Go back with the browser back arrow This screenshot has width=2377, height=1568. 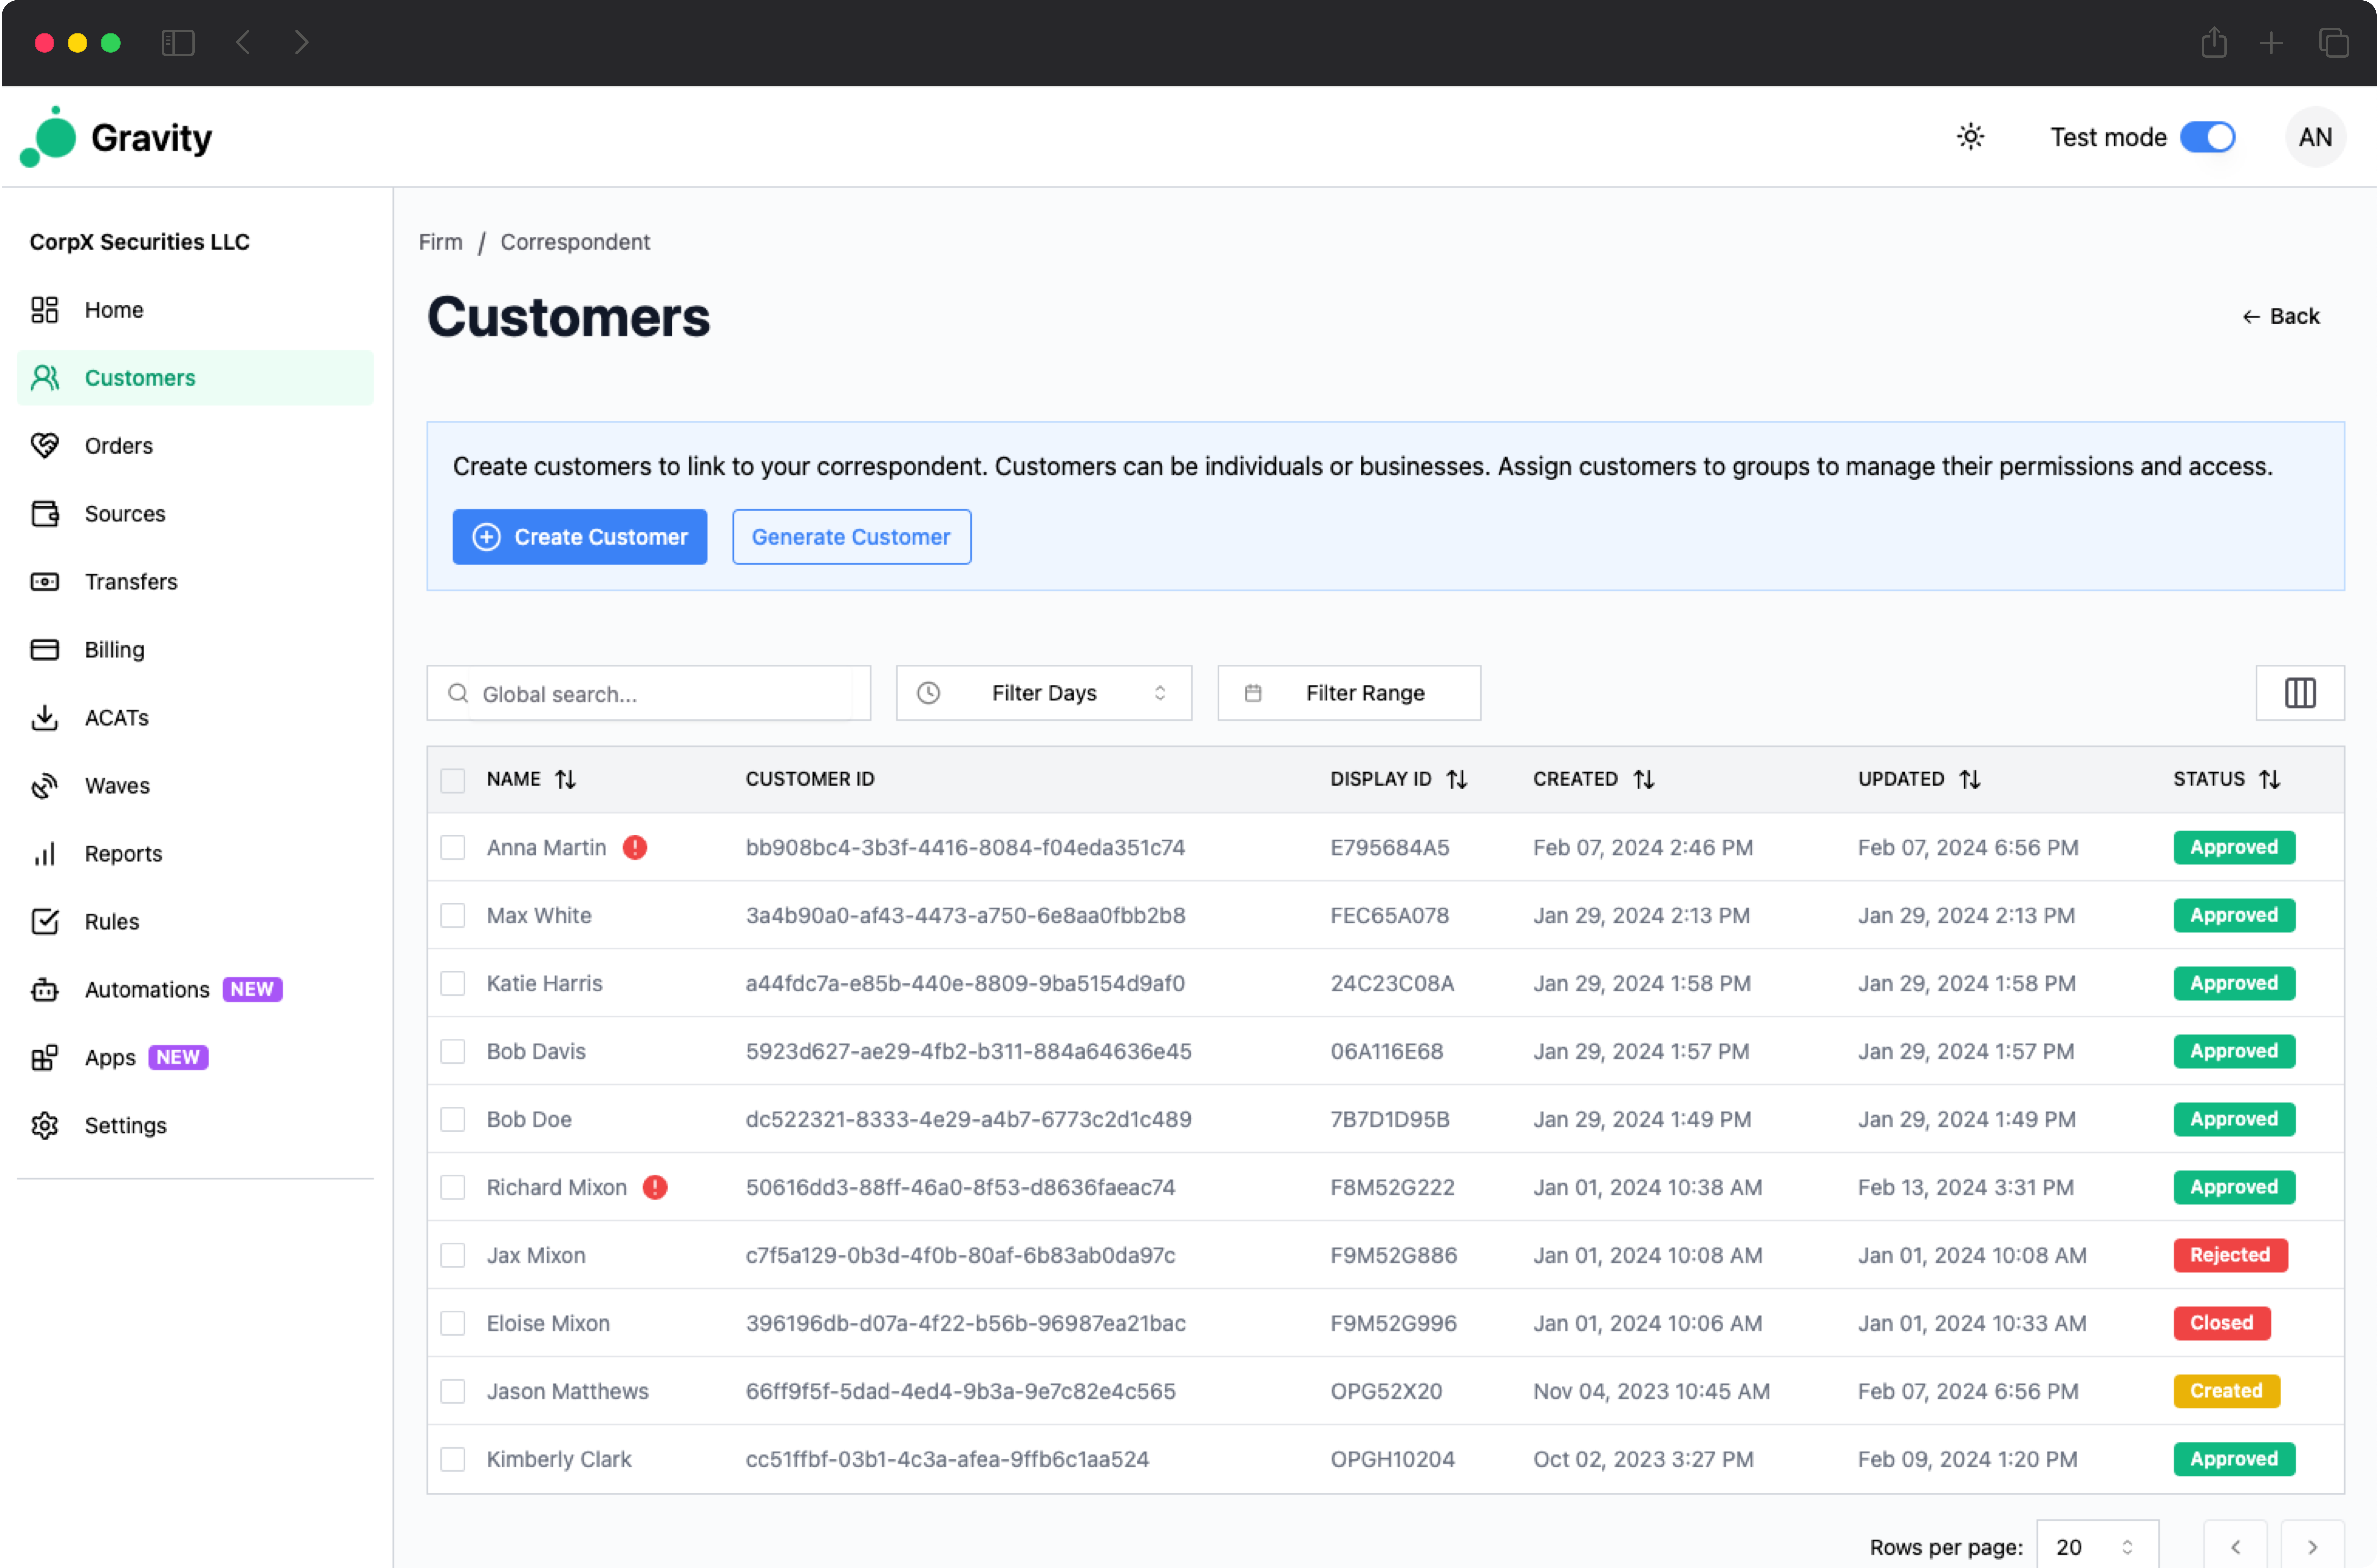[x=243, y=42]
